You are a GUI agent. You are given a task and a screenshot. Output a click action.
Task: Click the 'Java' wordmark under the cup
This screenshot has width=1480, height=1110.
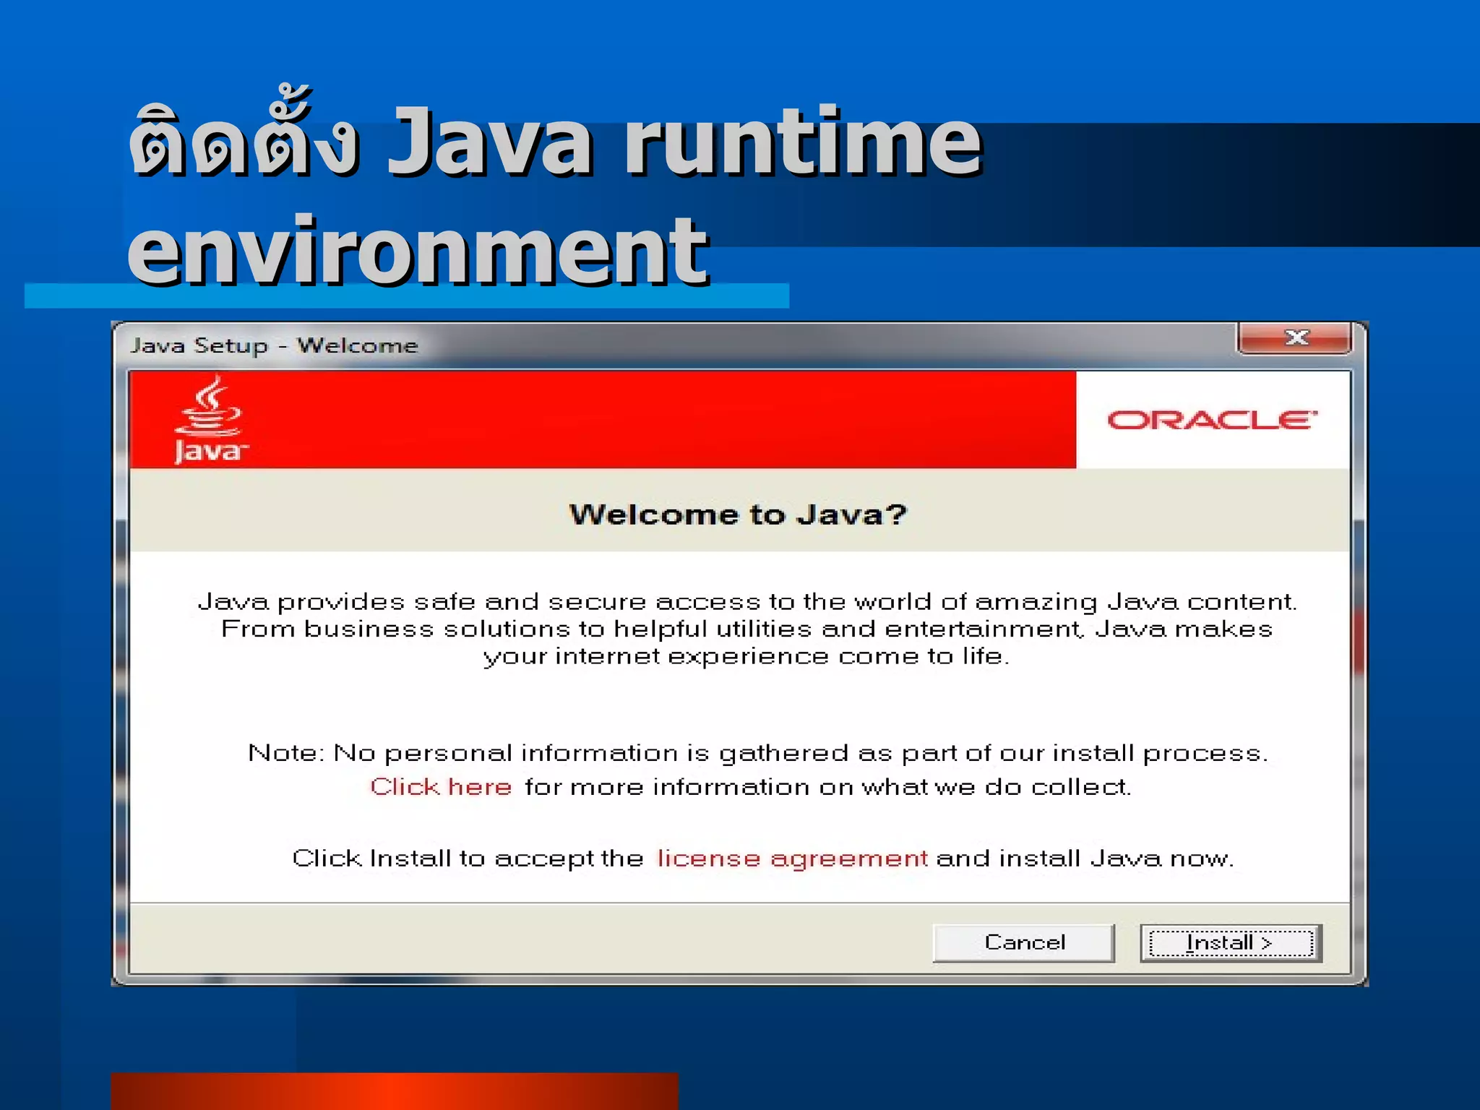(x=210, y=452)
